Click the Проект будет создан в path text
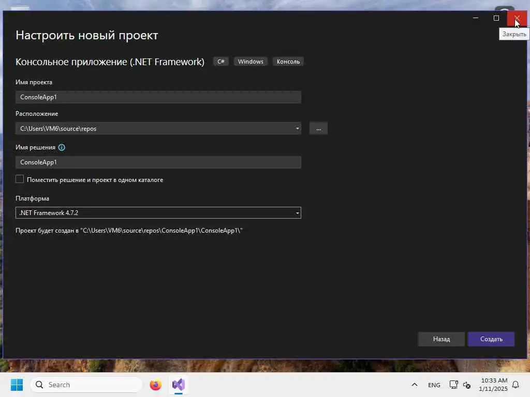This screenshot has height=397, width=530. [129, 231]
